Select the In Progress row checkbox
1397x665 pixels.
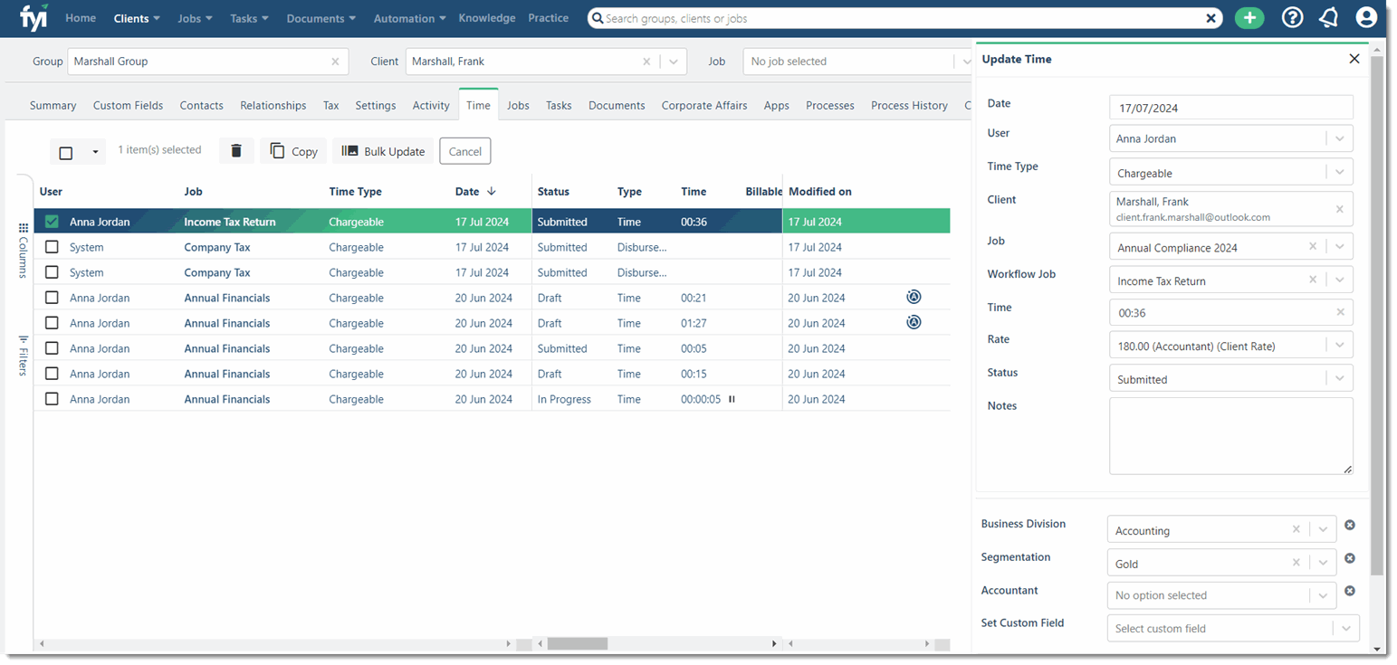coord(53,399)
